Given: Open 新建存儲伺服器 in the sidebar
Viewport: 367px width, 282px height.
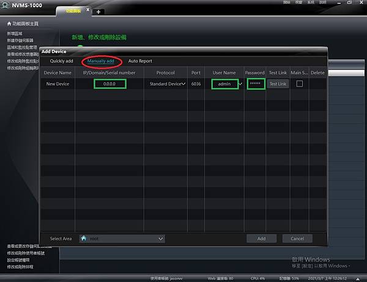Looking at the screenshot, I should [20, 40].
